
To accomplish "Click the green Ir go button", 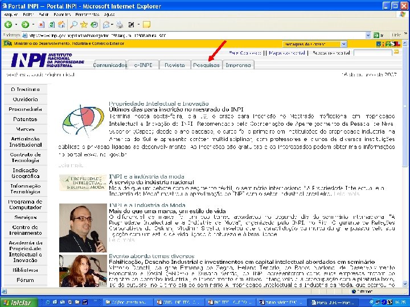I will click(x=379, y=35).
